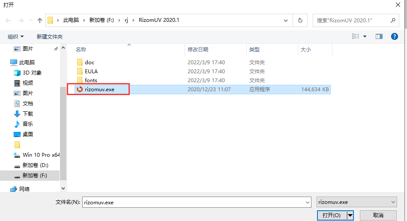Screen dimensions: 407x221
Task: Click the sidebar scroll down arrow
Action: tap(63, 188)
